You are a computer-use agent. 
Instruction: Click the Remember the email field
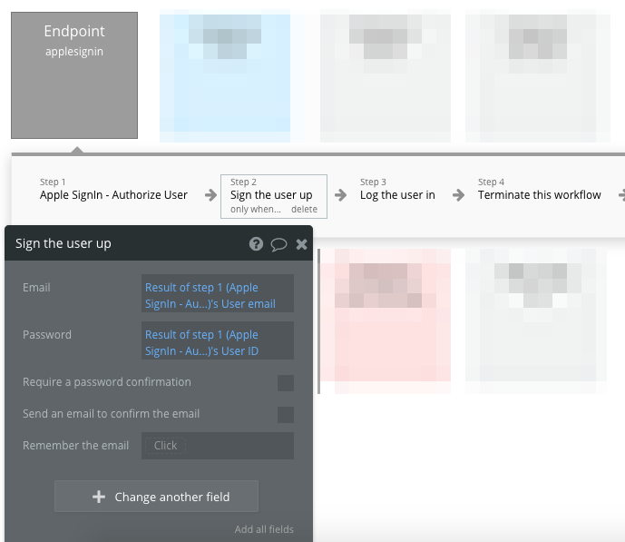(x=218, y=446)
